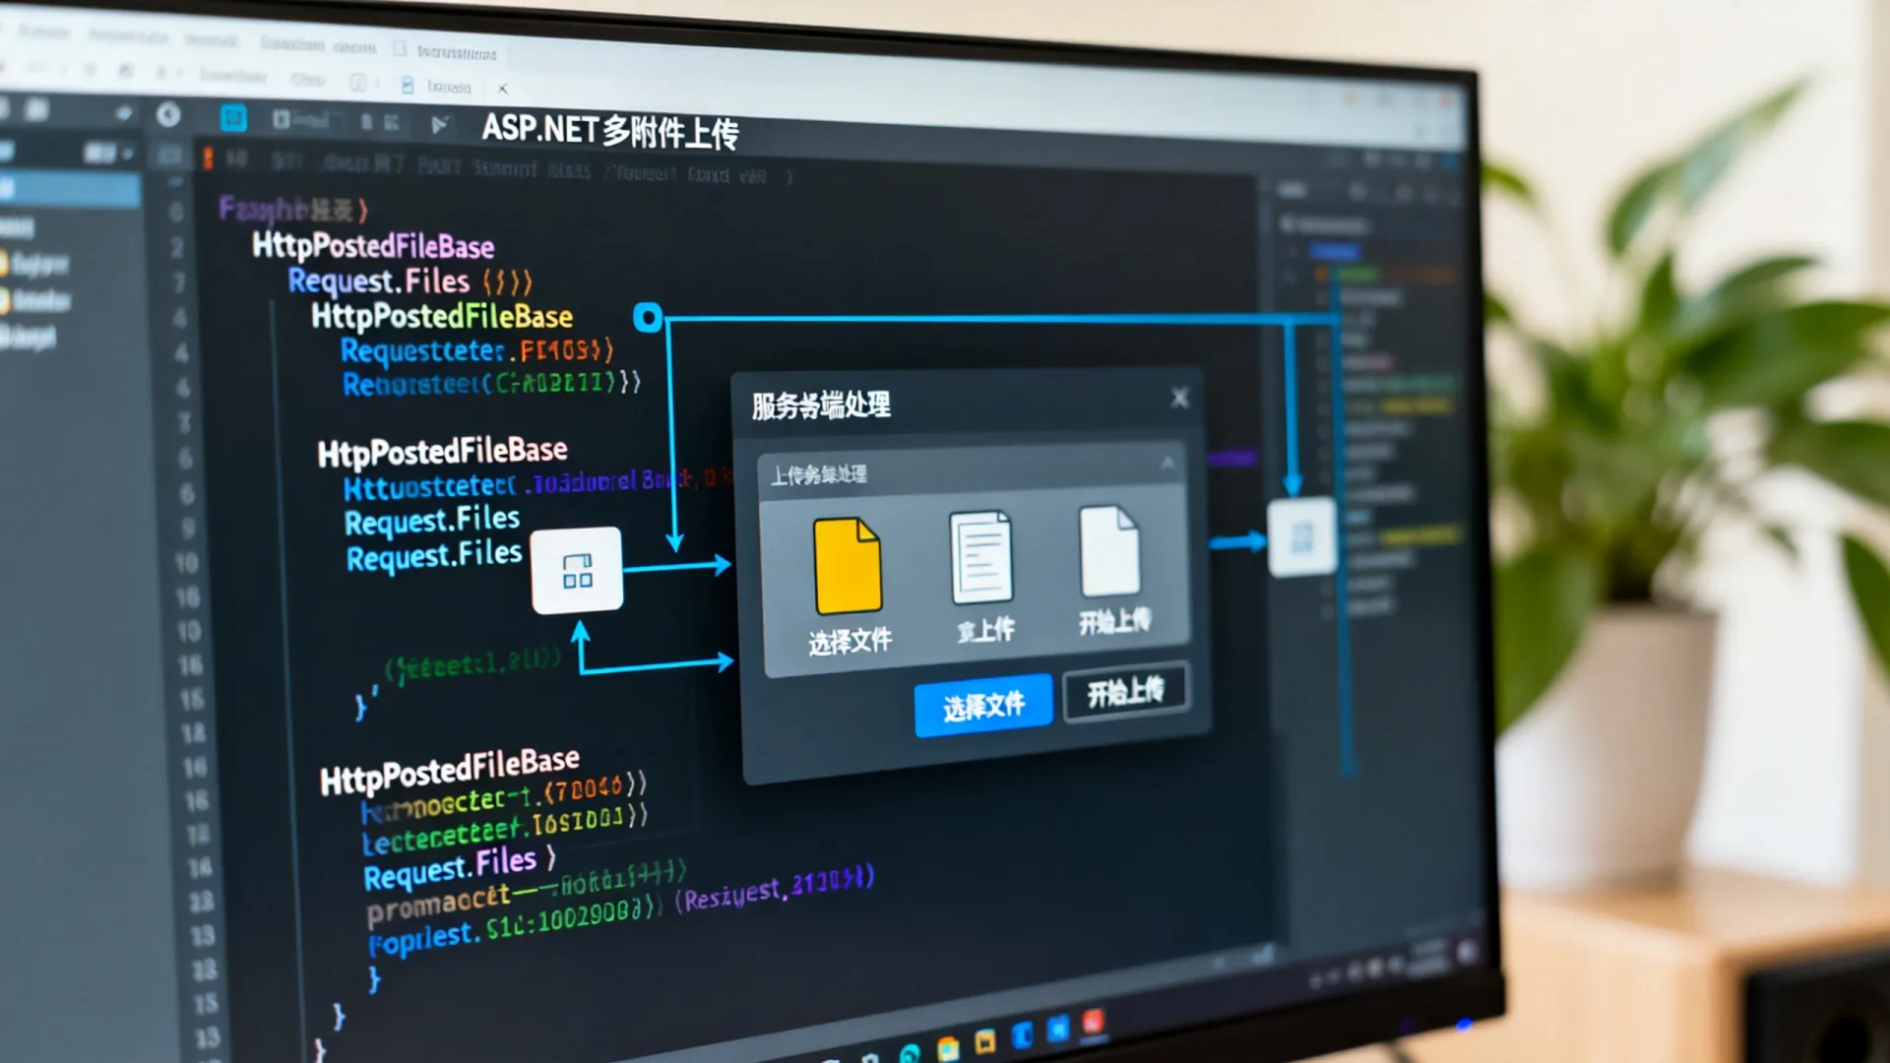Open the blue taskbar icon beside the yellow folder
The width and height of the screenshot is (1890, 1063).
(1022, 1034)
